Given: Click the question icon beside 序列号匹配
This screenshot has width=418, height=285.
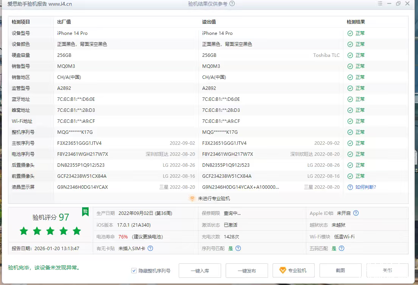Looking at the screenshot, I should point(238,248).
